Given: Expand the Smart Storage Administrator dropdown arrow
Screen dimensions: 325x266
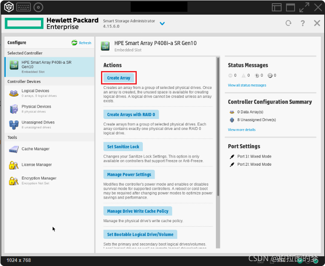Looking at the screenshot, I should pyautogui.click(x=162, y=24).
